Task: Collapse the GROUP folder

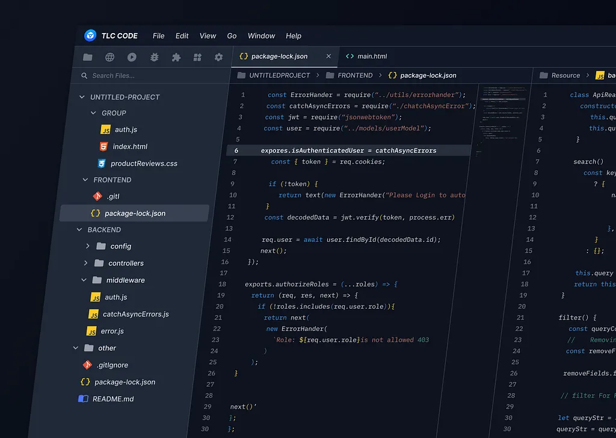Action: coord(93,113)
